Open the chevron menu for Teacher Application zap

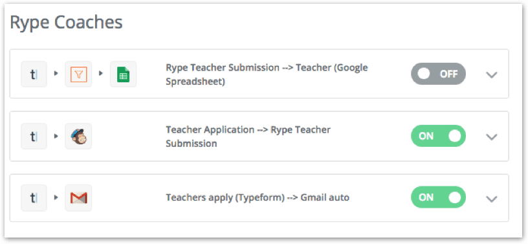(x=492, y=137)
